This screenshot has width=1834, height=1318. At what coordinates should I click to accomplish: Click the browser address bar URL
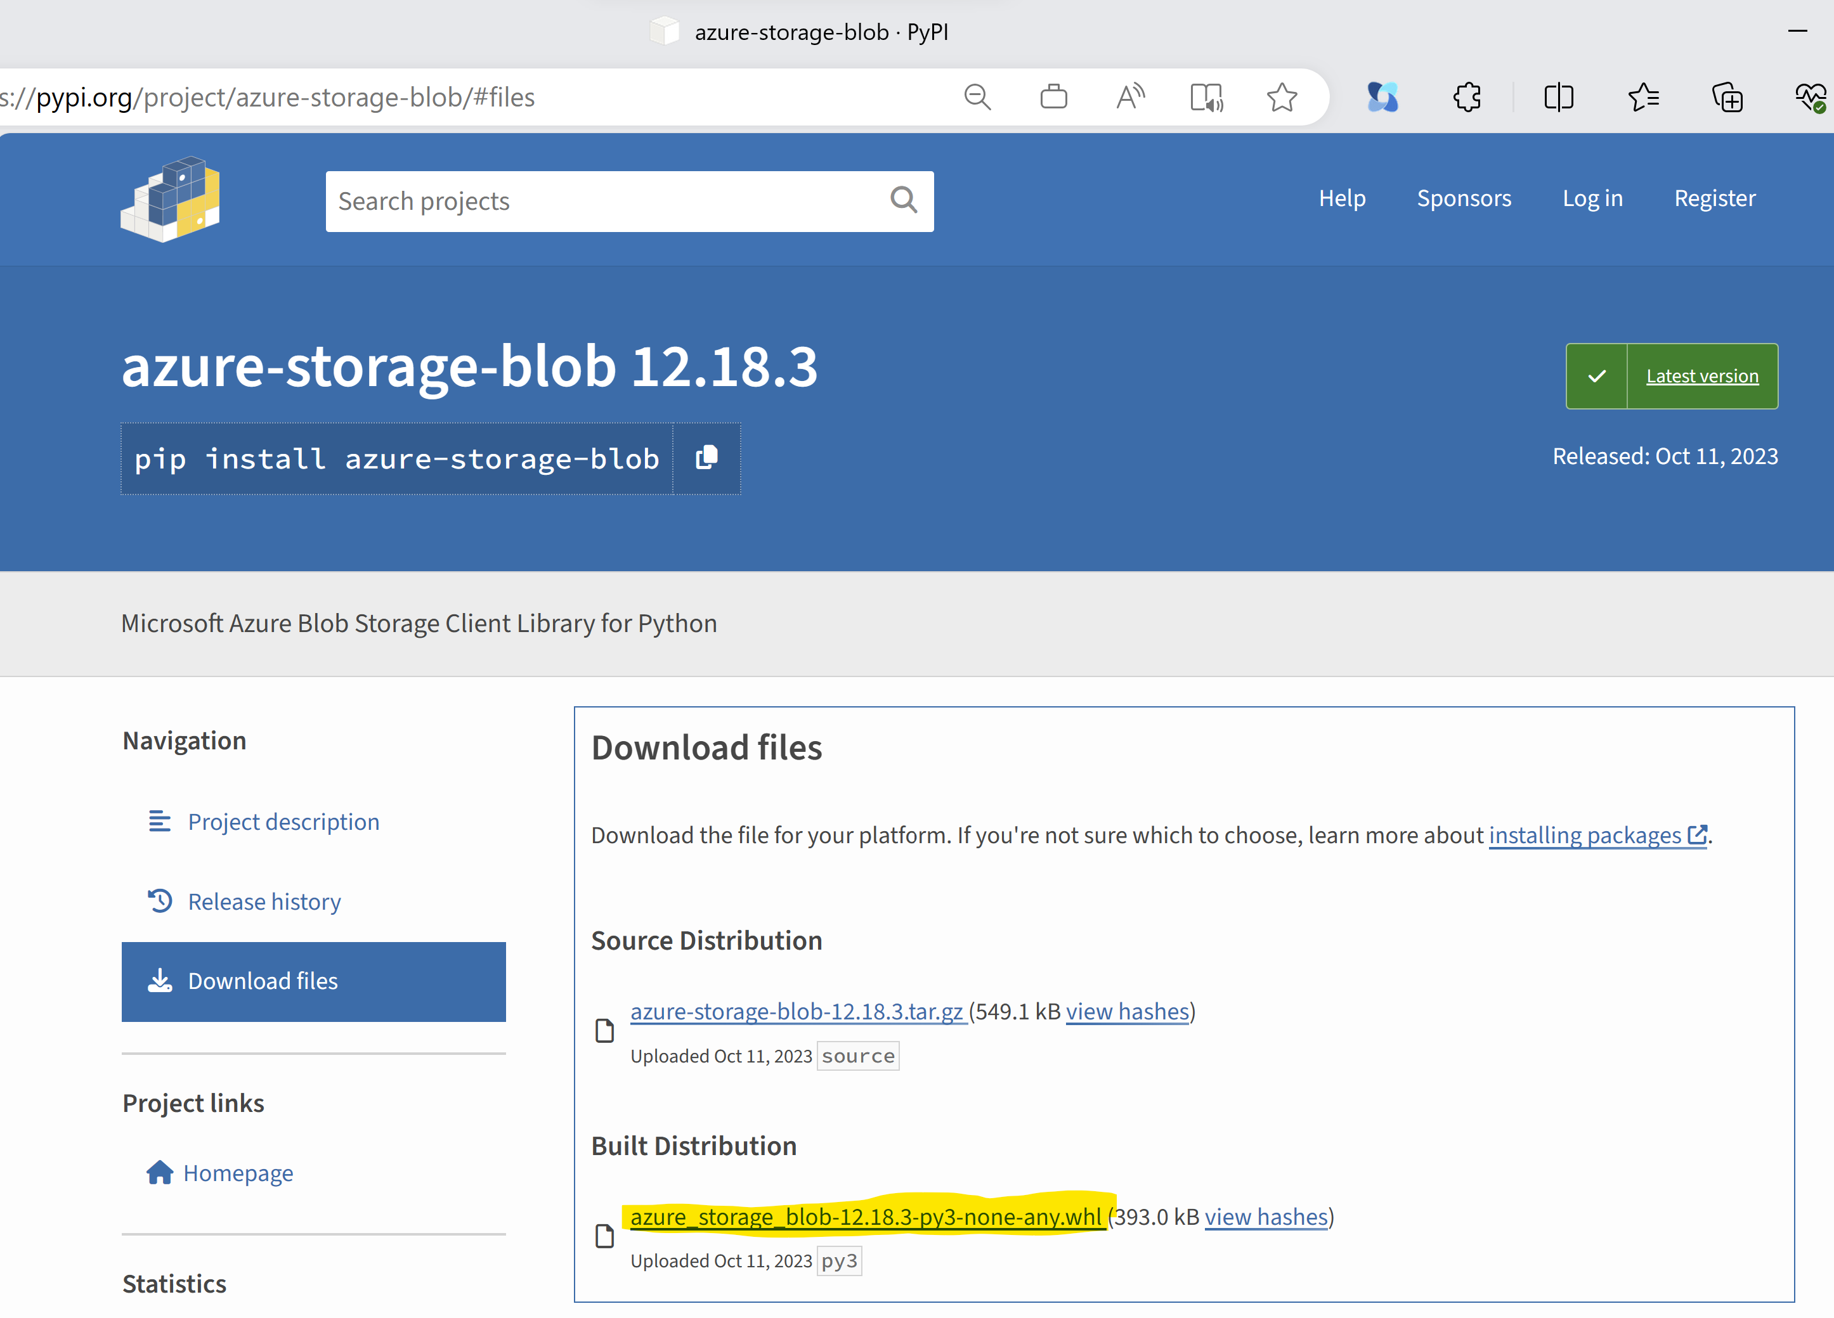pyautogui.click(x=267, y=97)
